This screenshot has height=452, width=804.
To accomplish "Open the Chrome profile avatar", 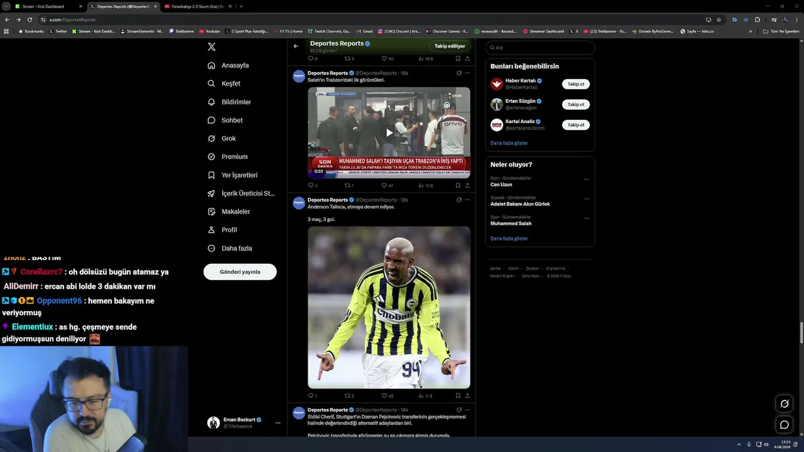I will click(785, 19).
